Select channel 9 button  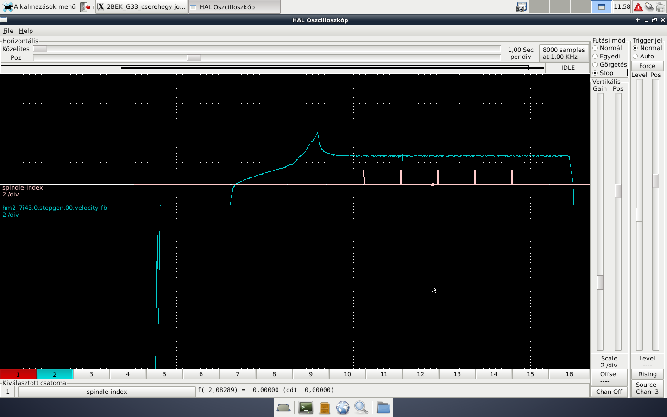[311, 374]
